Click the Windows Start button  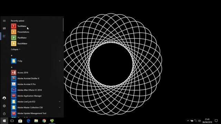4,121
